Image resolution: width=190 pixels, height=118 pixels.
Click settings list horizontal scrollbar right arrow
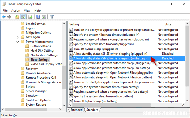click(183, 105)
